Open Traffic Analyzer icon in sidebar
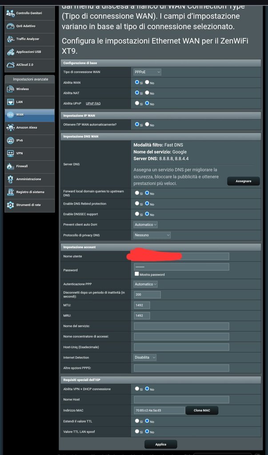This screenshot has height=455, width=268. click(10, 39)
